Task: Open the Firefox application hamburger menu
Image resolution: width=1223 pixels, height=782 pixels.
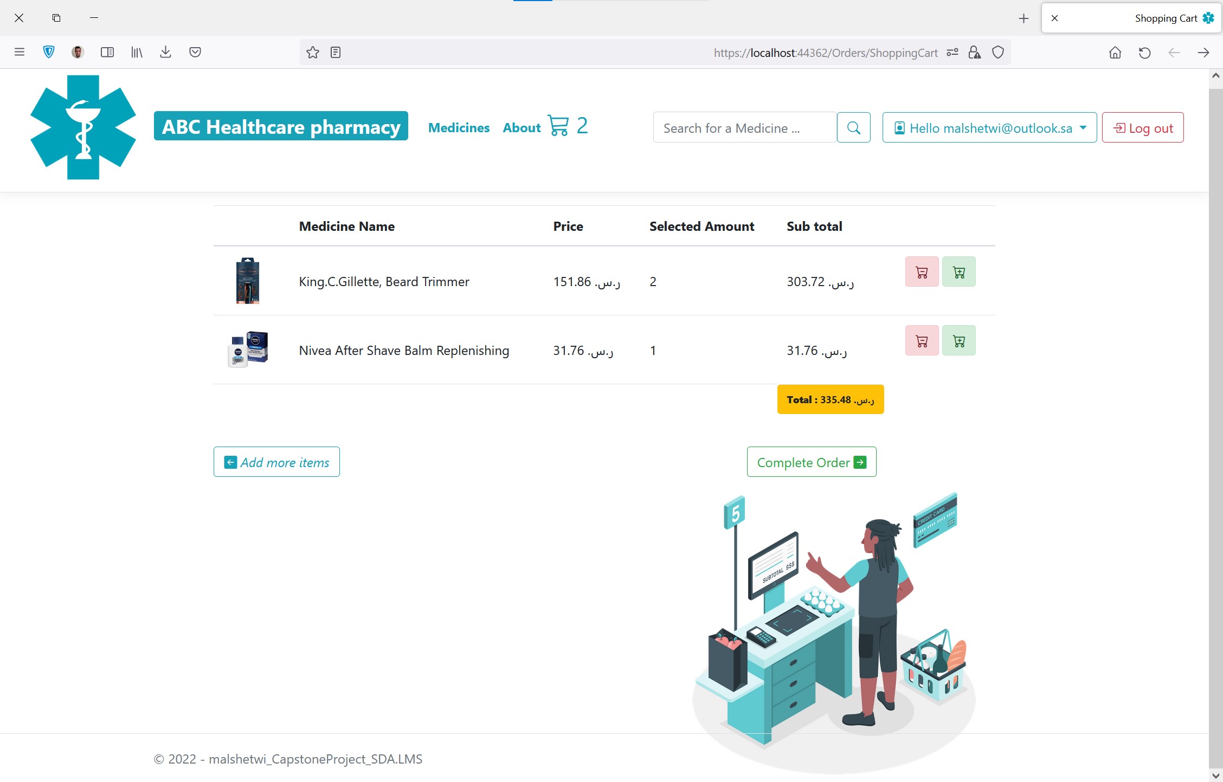Action: click(20, 51)
